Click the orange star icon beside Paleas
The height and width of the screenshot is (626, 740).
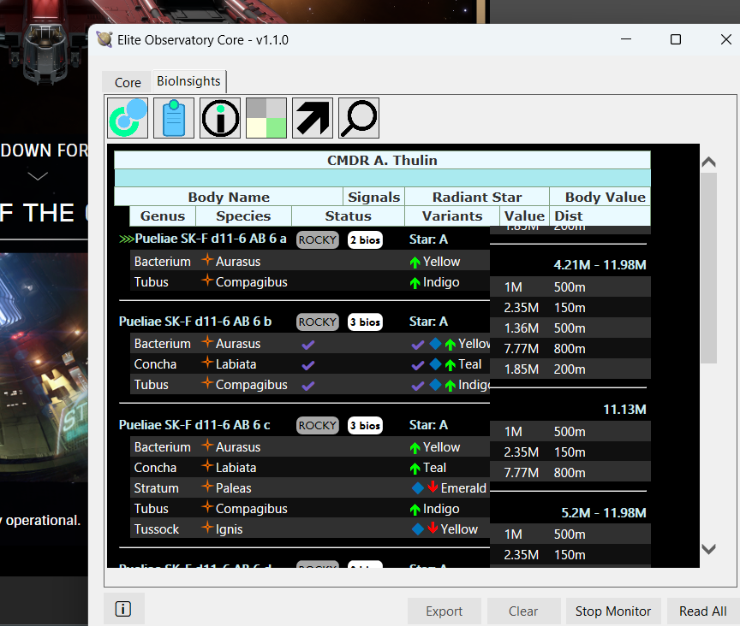[207, 487]
